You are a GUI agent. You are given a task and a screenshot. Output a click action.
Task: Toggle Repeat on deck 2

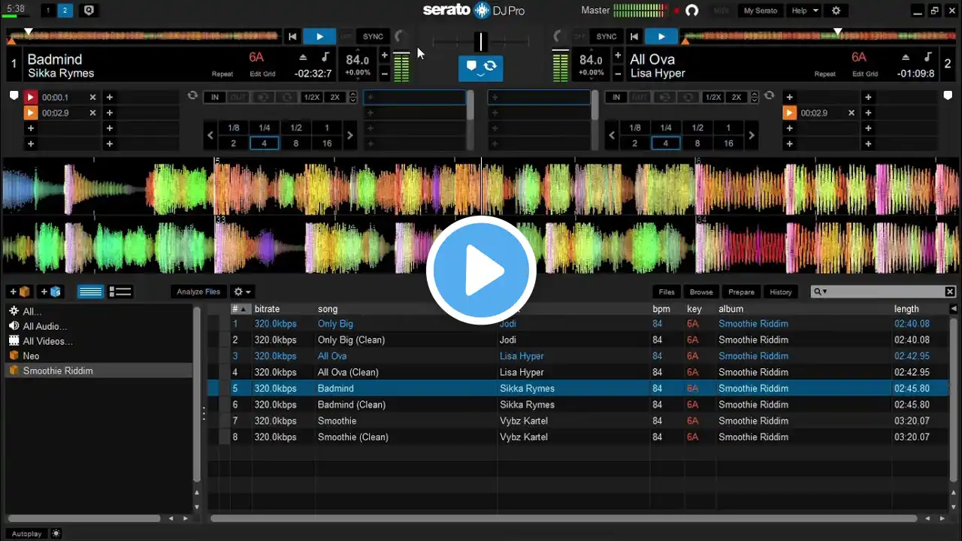(x=824, y=74)
